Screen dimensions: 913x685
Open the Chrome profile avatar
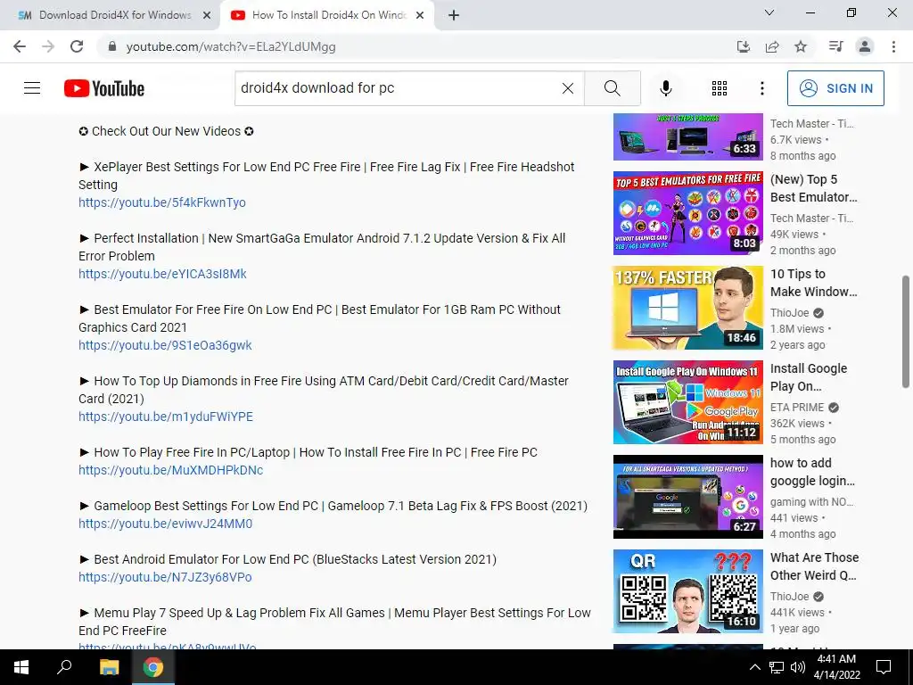coord(865,46)
